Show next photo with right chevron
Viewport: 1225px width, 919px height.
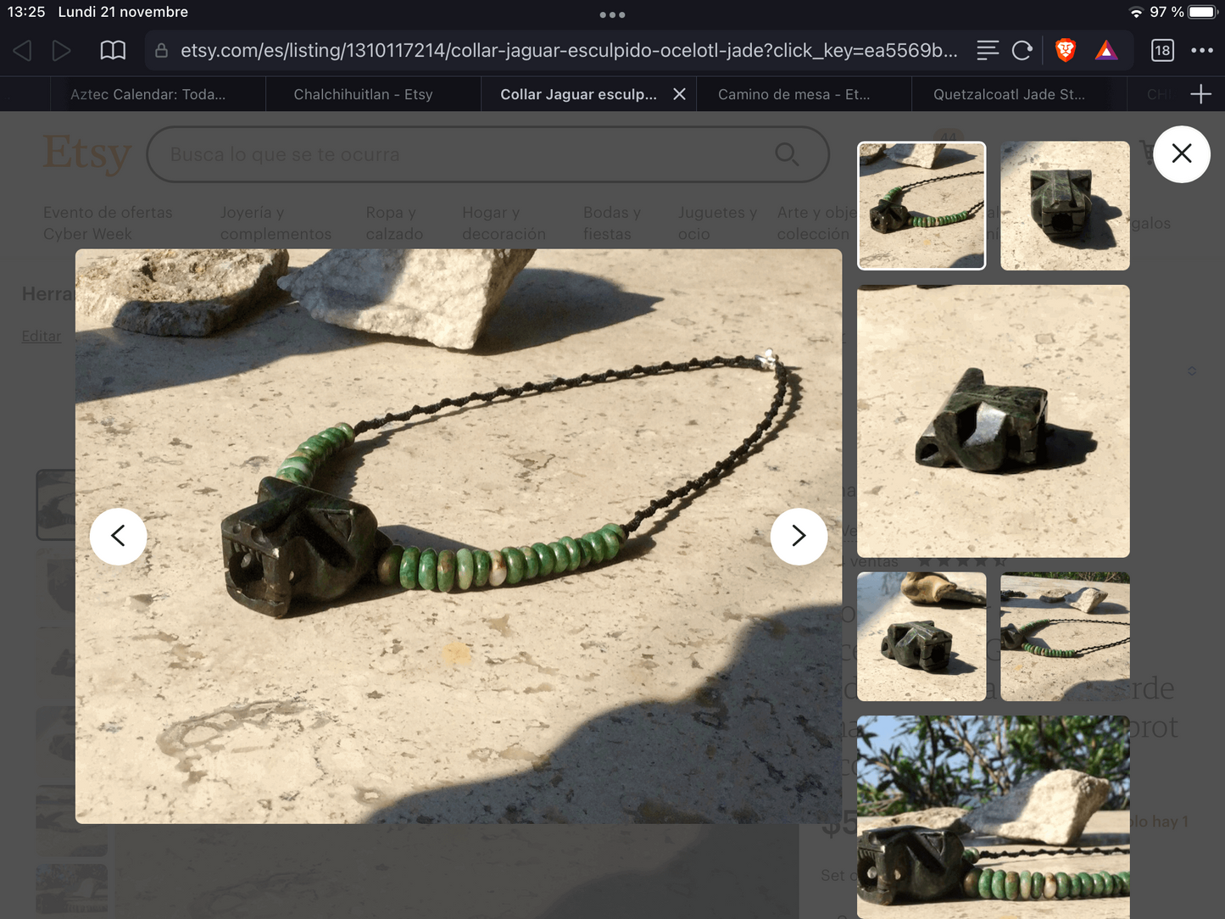(x=799, y=536)
